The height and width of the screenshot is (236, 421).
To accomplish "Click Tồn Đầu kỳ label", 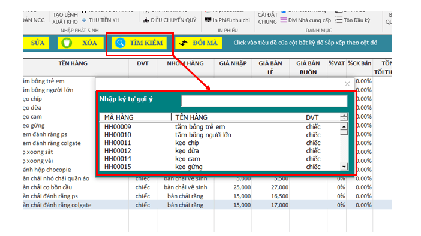I will (x=357, y=20).
